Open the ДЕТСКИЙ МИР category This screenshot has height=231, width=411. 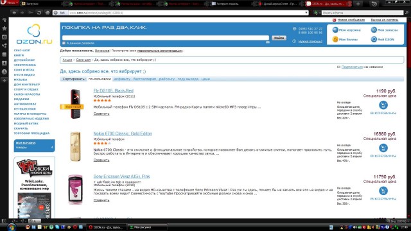tap(24, 60)
